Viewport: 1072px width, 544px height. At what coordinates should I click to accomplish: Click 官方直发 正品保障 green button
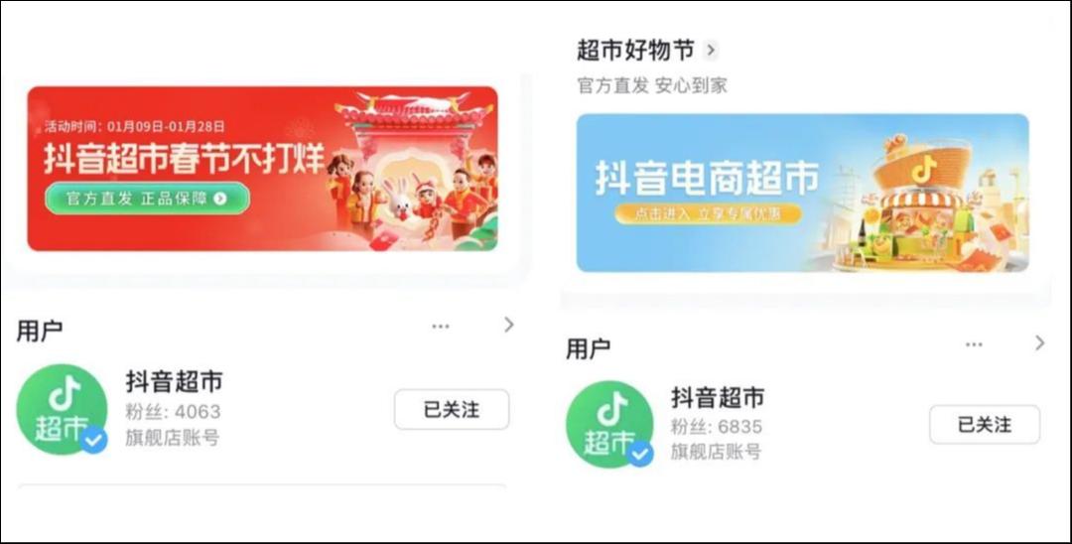coord(148,199)
